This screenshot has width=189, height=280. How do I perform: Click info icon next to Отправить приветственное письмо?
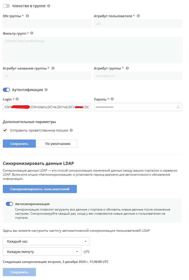tap(71, 130)
